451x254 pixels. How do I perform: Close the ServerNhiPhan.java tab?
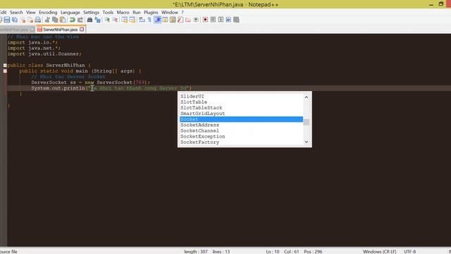pos(82,30)
